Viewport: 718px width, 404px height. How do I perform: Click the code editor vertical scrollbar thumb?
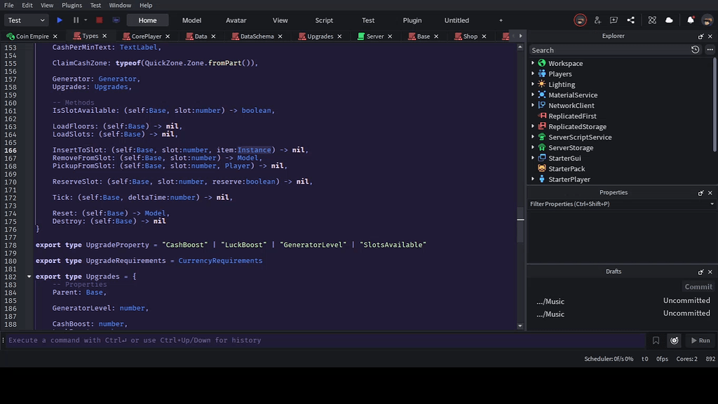[520, 225]
